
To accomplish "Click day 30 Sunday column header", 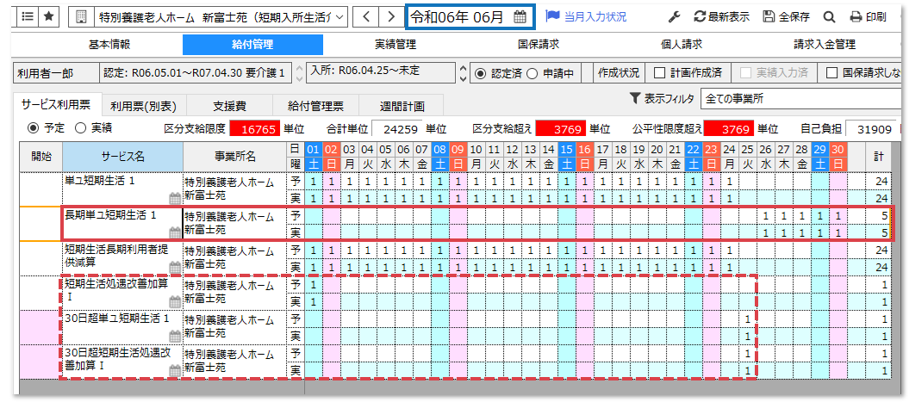I will (837, 157).
